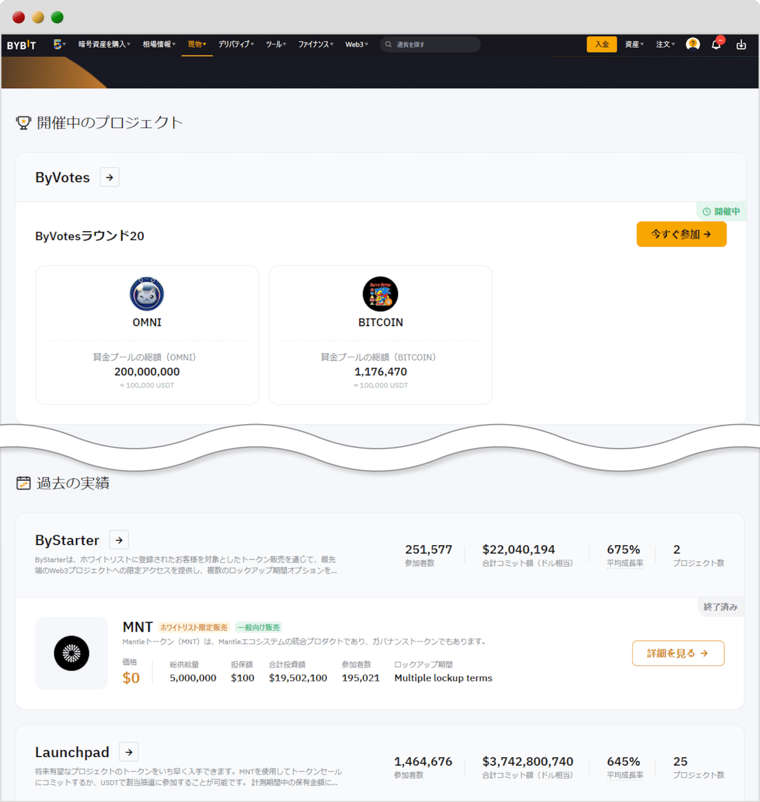Screen dimensions: 760x802
Task: Select the OMNI prize pool card
Action: coord(147,335)
